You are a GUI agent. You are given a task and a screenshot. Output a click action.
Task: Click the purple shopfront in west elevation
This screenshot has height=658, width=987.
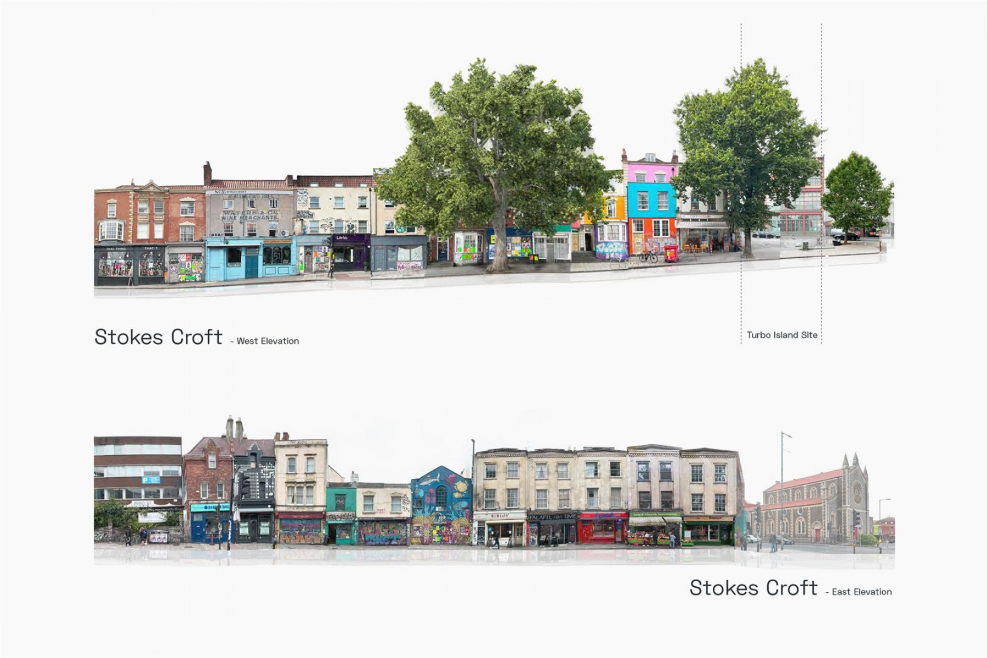(351, 252)
